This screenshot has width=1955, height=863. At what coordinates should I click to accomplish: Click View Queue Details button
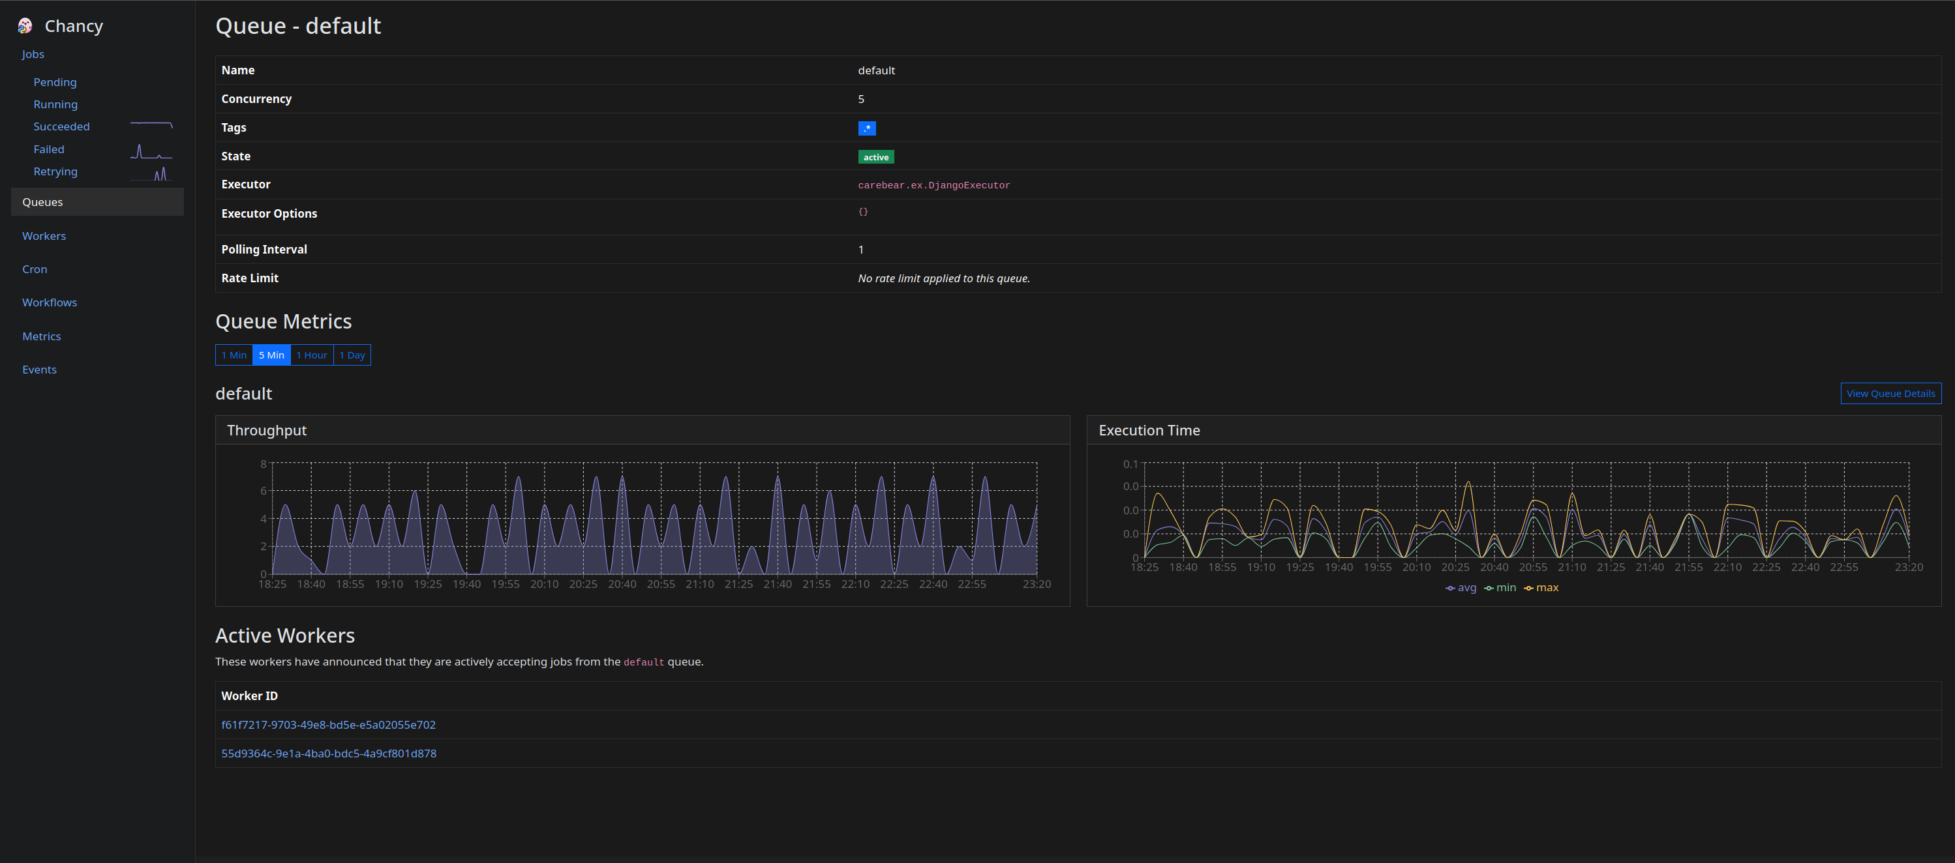(x=1890, y=394)
